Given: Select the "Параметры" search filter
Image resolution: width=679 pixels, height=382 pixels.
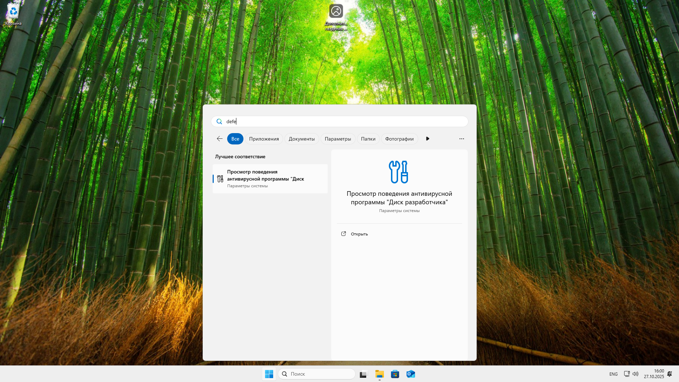Looking at the screenshot, I should point(338,139).
